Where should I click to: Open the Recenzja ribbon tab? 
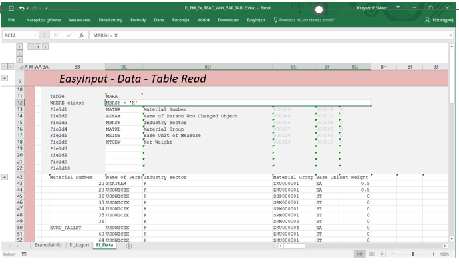[181, 20]
